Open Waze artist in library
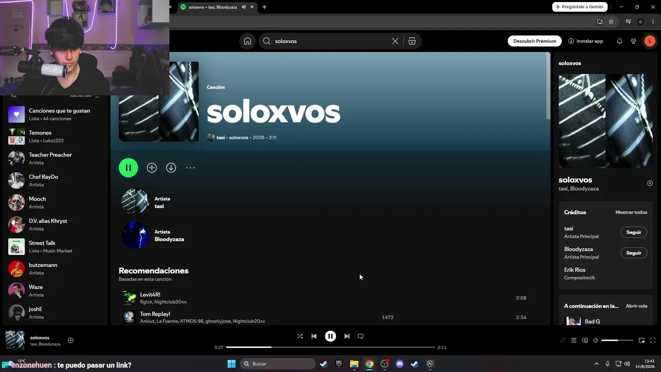Image resolution: width=661 pixels, height=372 pixels. point(54,291)
